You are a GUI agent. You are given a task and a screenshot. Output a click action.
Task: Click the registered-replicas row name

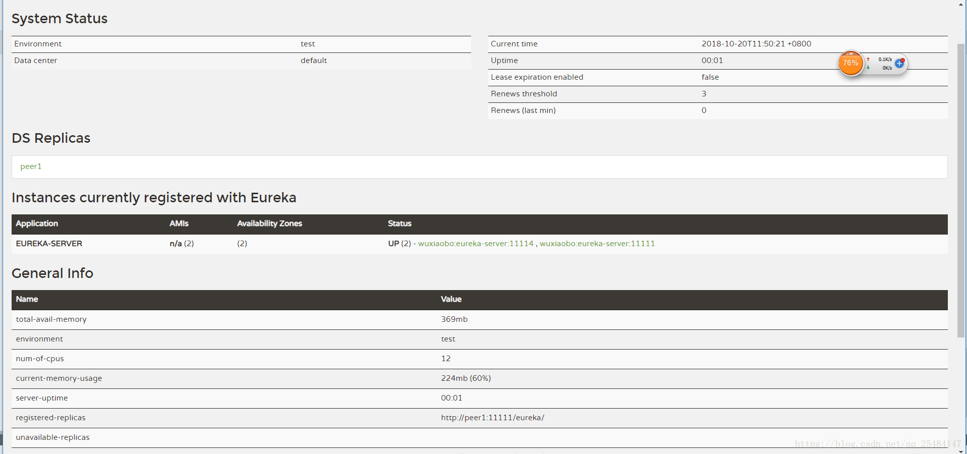click(x=50, y=418)
